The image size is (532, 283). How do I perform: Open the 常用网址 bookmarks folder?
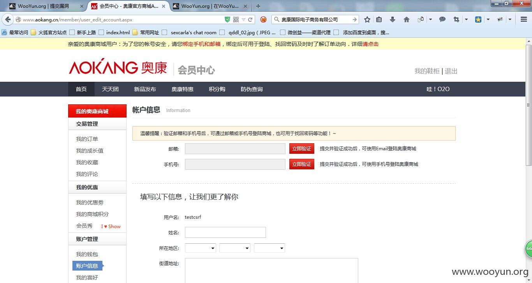(146, 32)
